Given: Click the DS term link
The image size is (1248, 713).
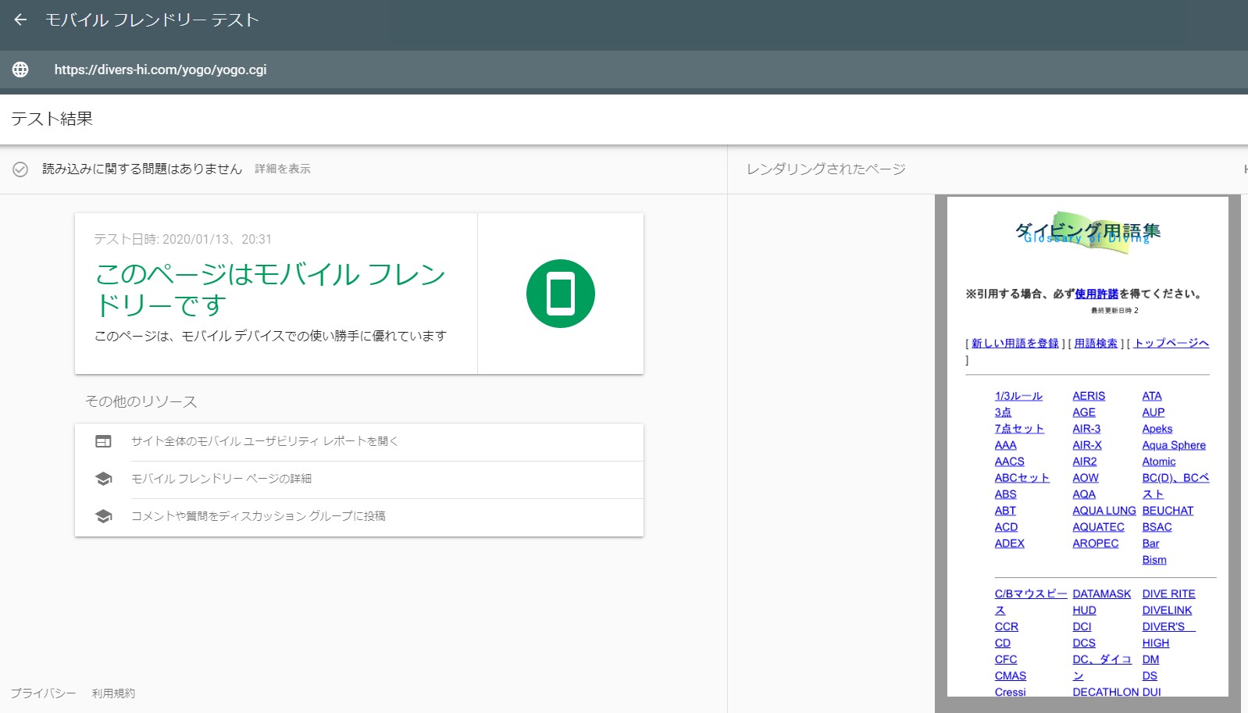Looking at the screenshot, I should click(1150, 676).
